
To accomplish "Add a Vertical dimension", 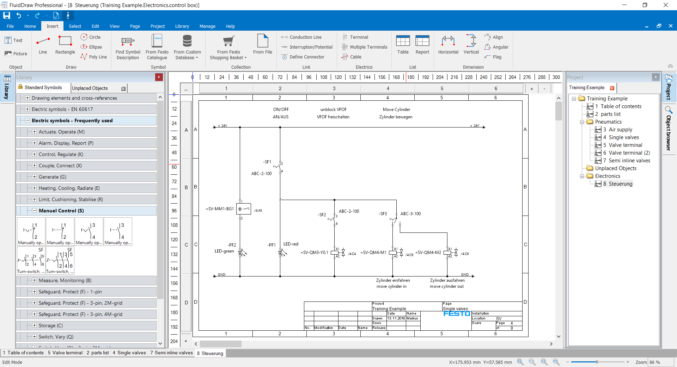I will [471, 45].
